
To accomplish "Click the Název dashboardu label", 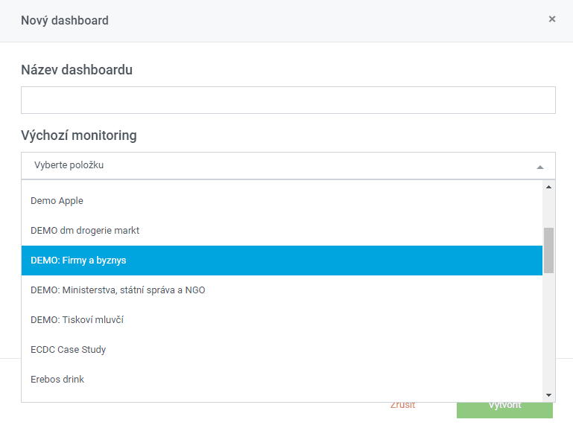I will point(77,70).
